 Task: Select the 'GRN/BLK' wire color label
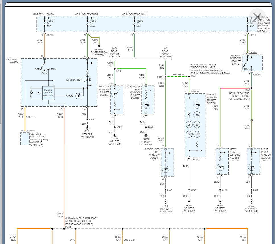pyautogui.click(x=82, y=41)
